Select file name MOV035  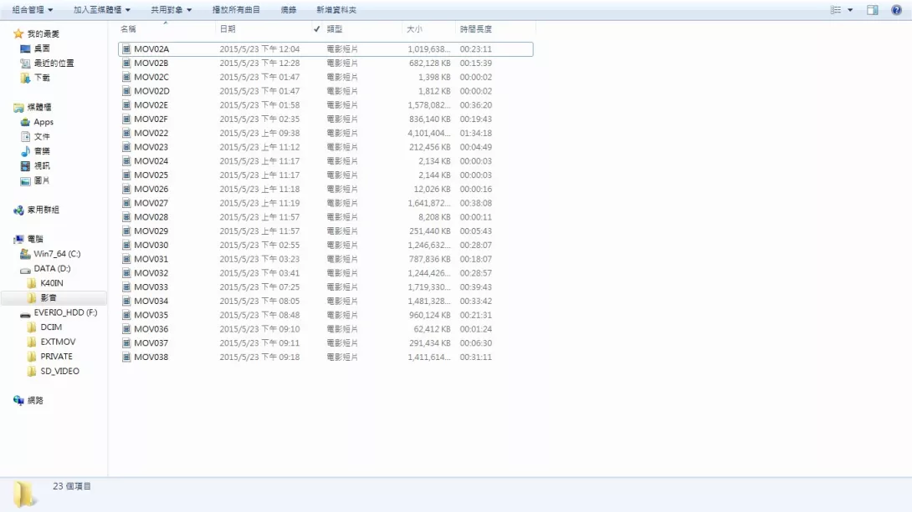click(151, 315)
